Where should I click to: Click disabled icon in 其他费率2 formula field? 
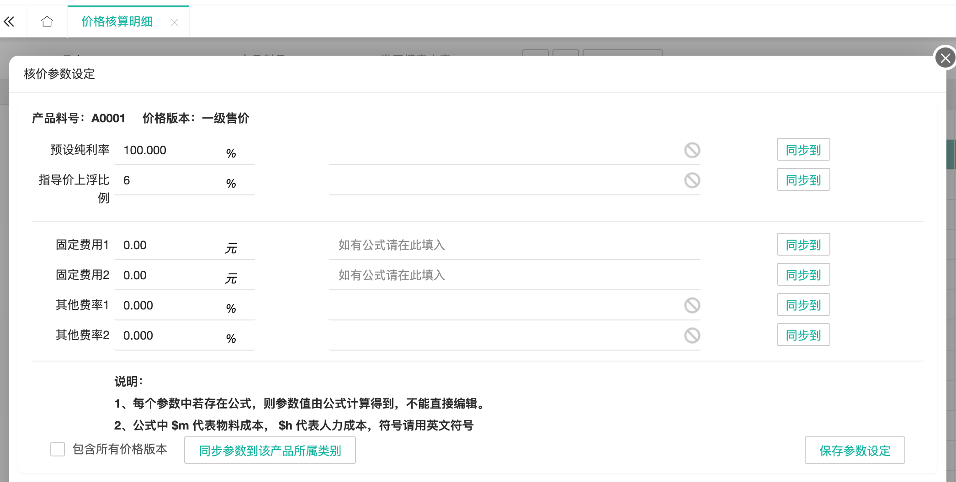point(692,335)
